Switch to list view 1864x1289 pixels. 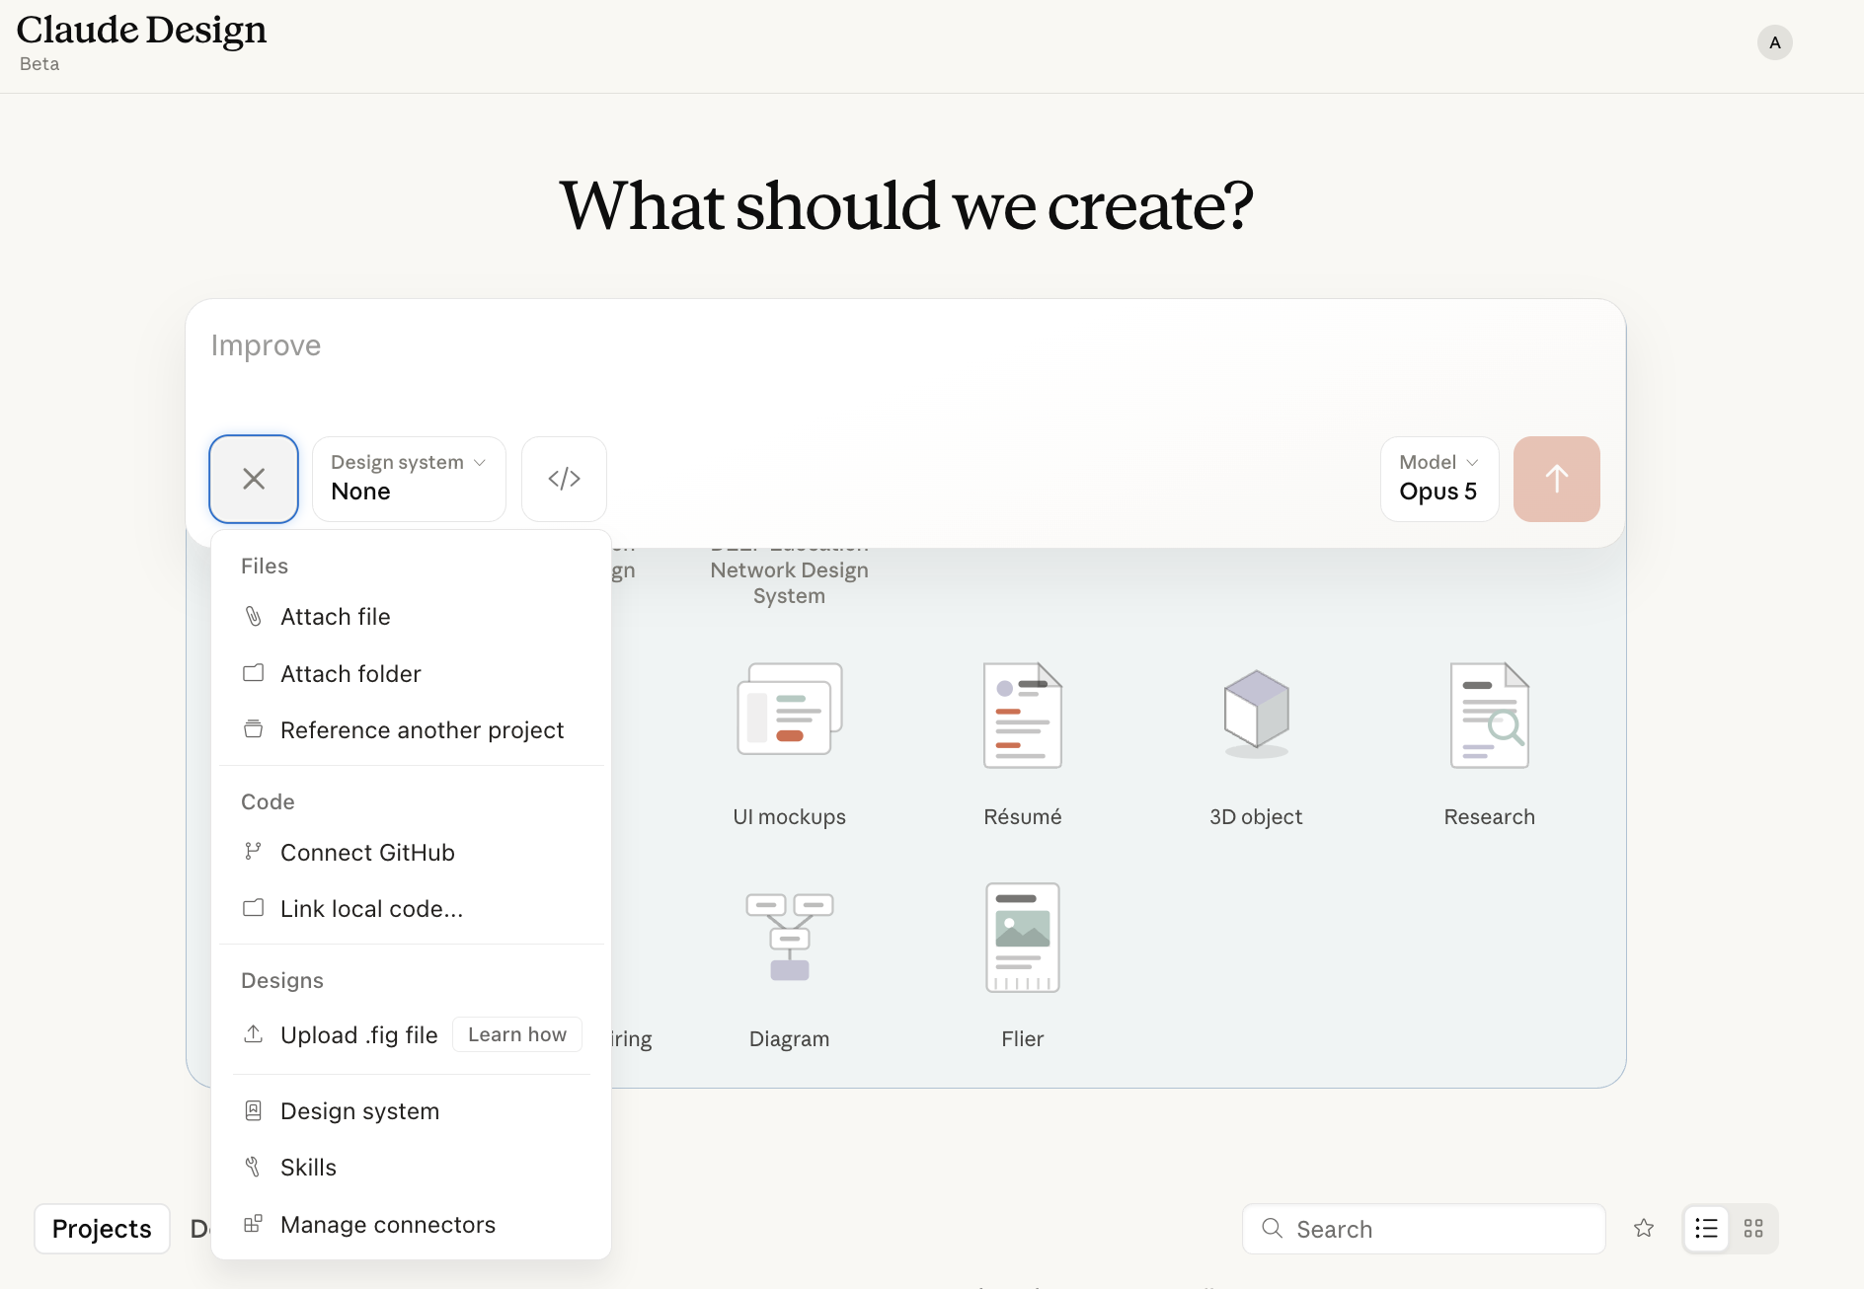tap(1706, 1229)
